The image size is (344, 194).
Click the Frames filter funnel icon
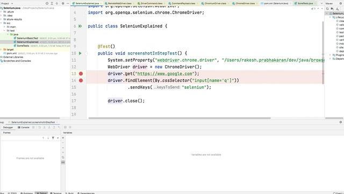[53, 138]
